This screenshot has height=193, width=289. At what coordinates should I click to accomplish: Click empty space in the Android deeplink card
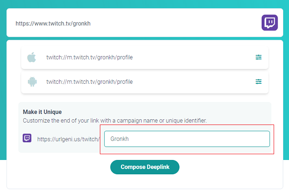tap(193, 82)
